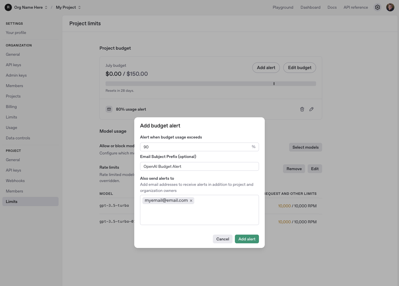Delete the 80% usage alert
This screenshot has width=399, height=286.
pos(302,109)
